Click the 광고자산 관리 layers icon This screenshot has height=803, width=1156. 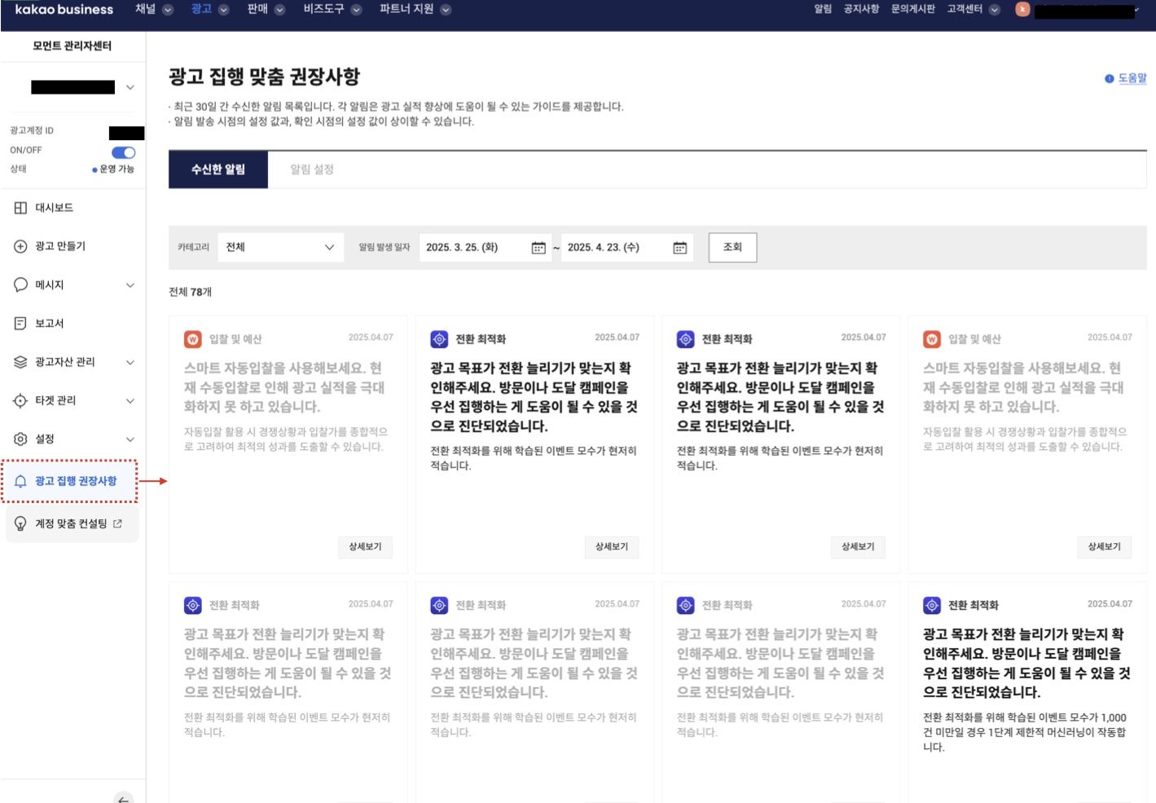pyautogui.click(x=20, y=362)
